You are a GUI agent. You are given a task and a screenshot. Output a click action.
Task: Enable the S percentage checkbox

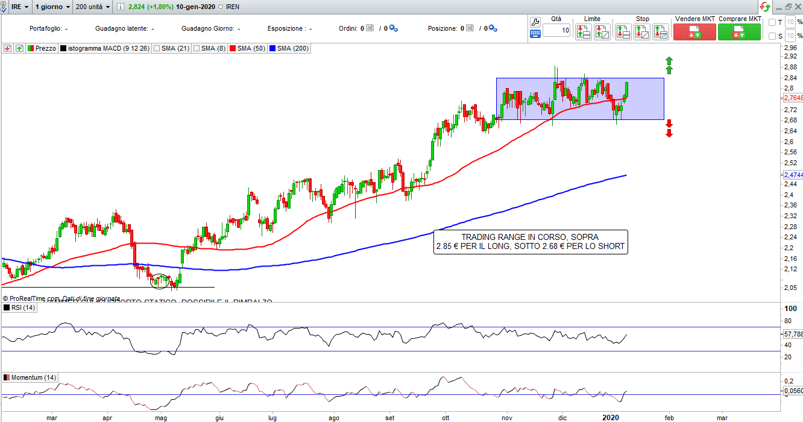[x=772, y=36]
